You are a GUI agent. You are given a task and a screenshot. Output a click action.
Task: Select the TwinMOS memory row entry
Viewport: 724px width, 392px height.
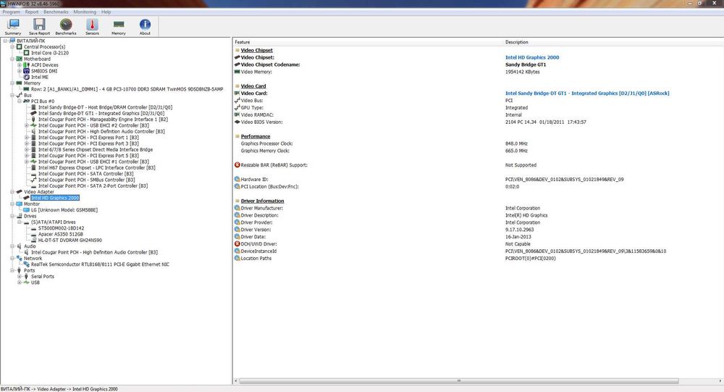(x=127, y=89)
